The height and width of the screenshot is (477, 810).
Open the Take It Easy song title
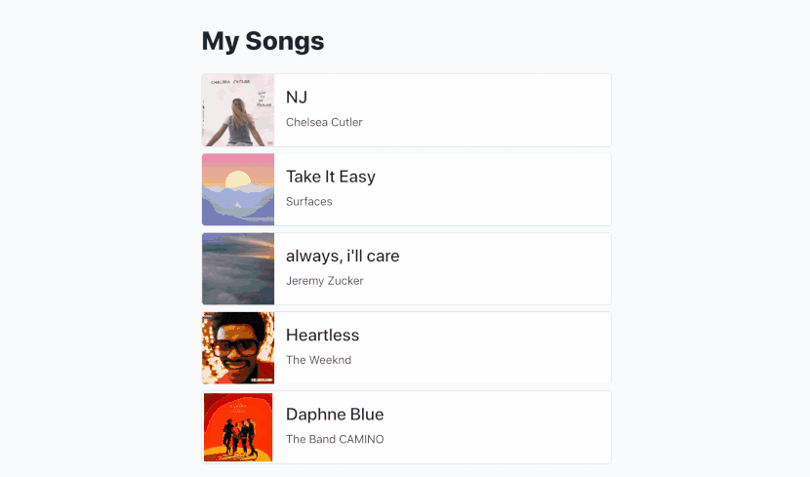(331, 177)
